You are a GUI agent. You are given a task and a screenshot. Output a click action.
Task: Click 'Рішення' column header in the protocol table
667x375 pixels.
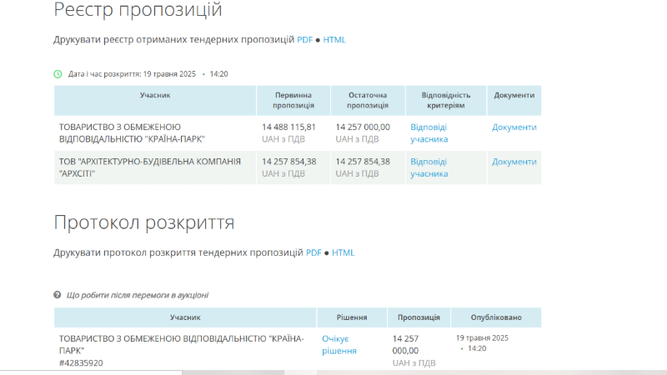(352, 317)
